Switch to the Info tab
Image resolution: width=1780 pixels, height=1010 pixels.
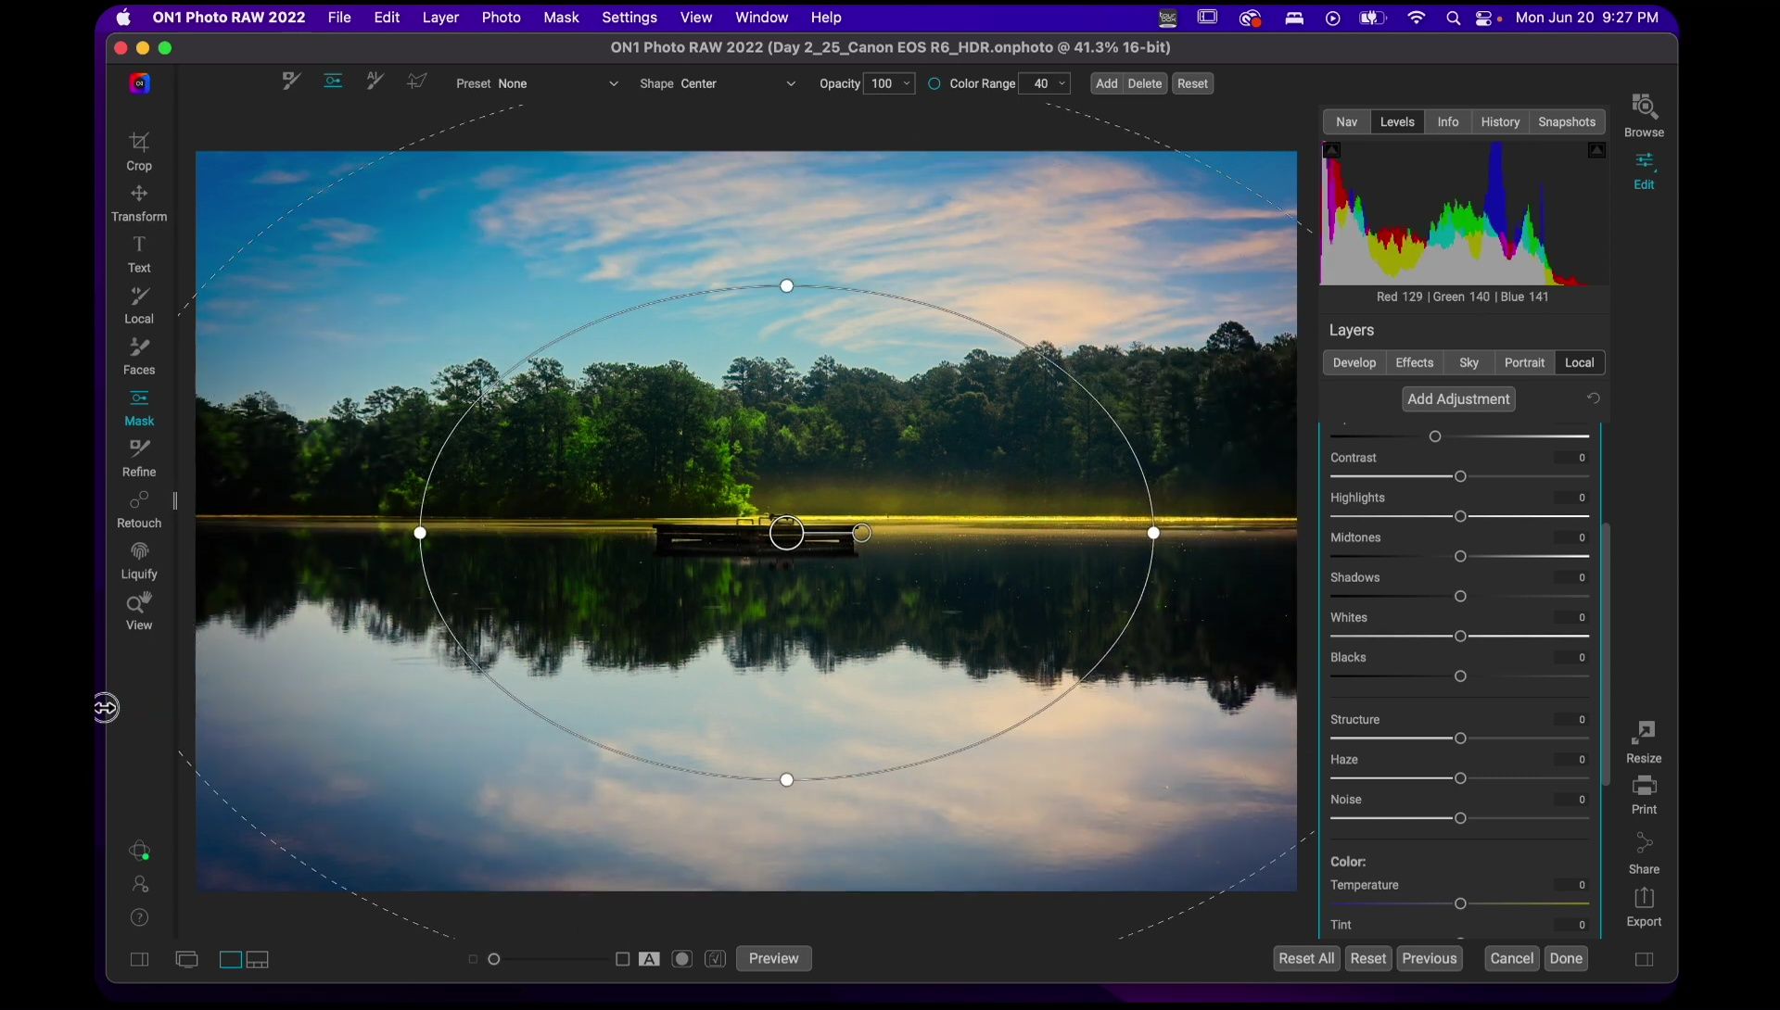click(1447, 121)
